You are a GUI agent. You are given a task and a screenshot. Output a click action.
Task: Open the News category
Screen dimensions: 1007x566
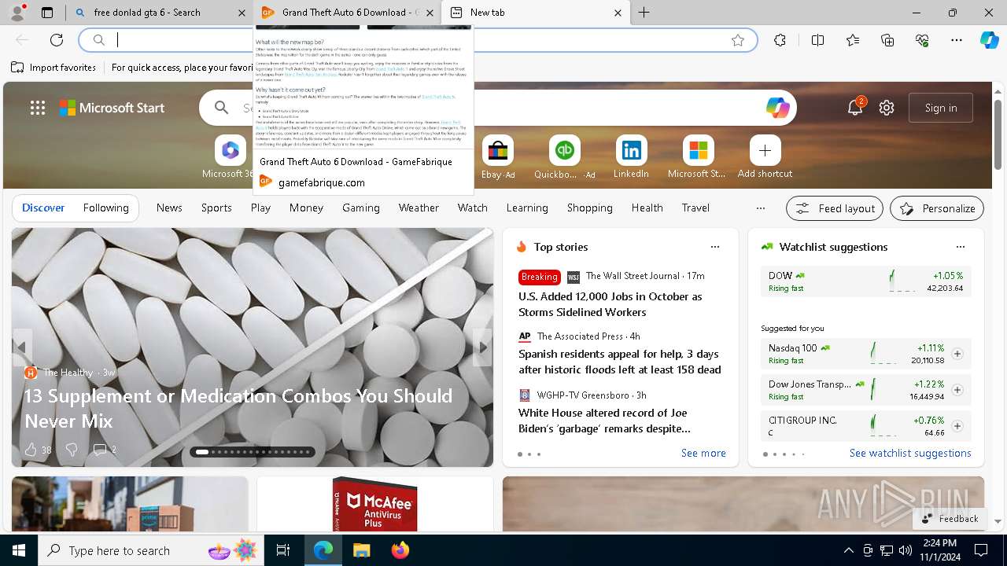169,208
